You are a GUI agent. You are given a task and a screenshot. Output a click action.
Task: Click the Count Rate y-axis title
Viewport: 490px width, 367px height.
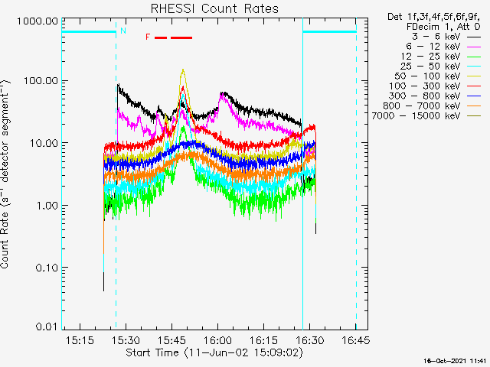5,174
